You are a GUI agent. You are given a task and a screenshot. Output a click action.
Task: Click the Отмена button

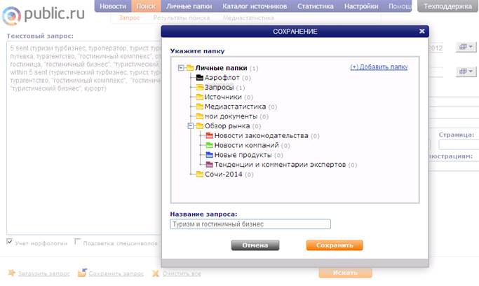(255, 245)
